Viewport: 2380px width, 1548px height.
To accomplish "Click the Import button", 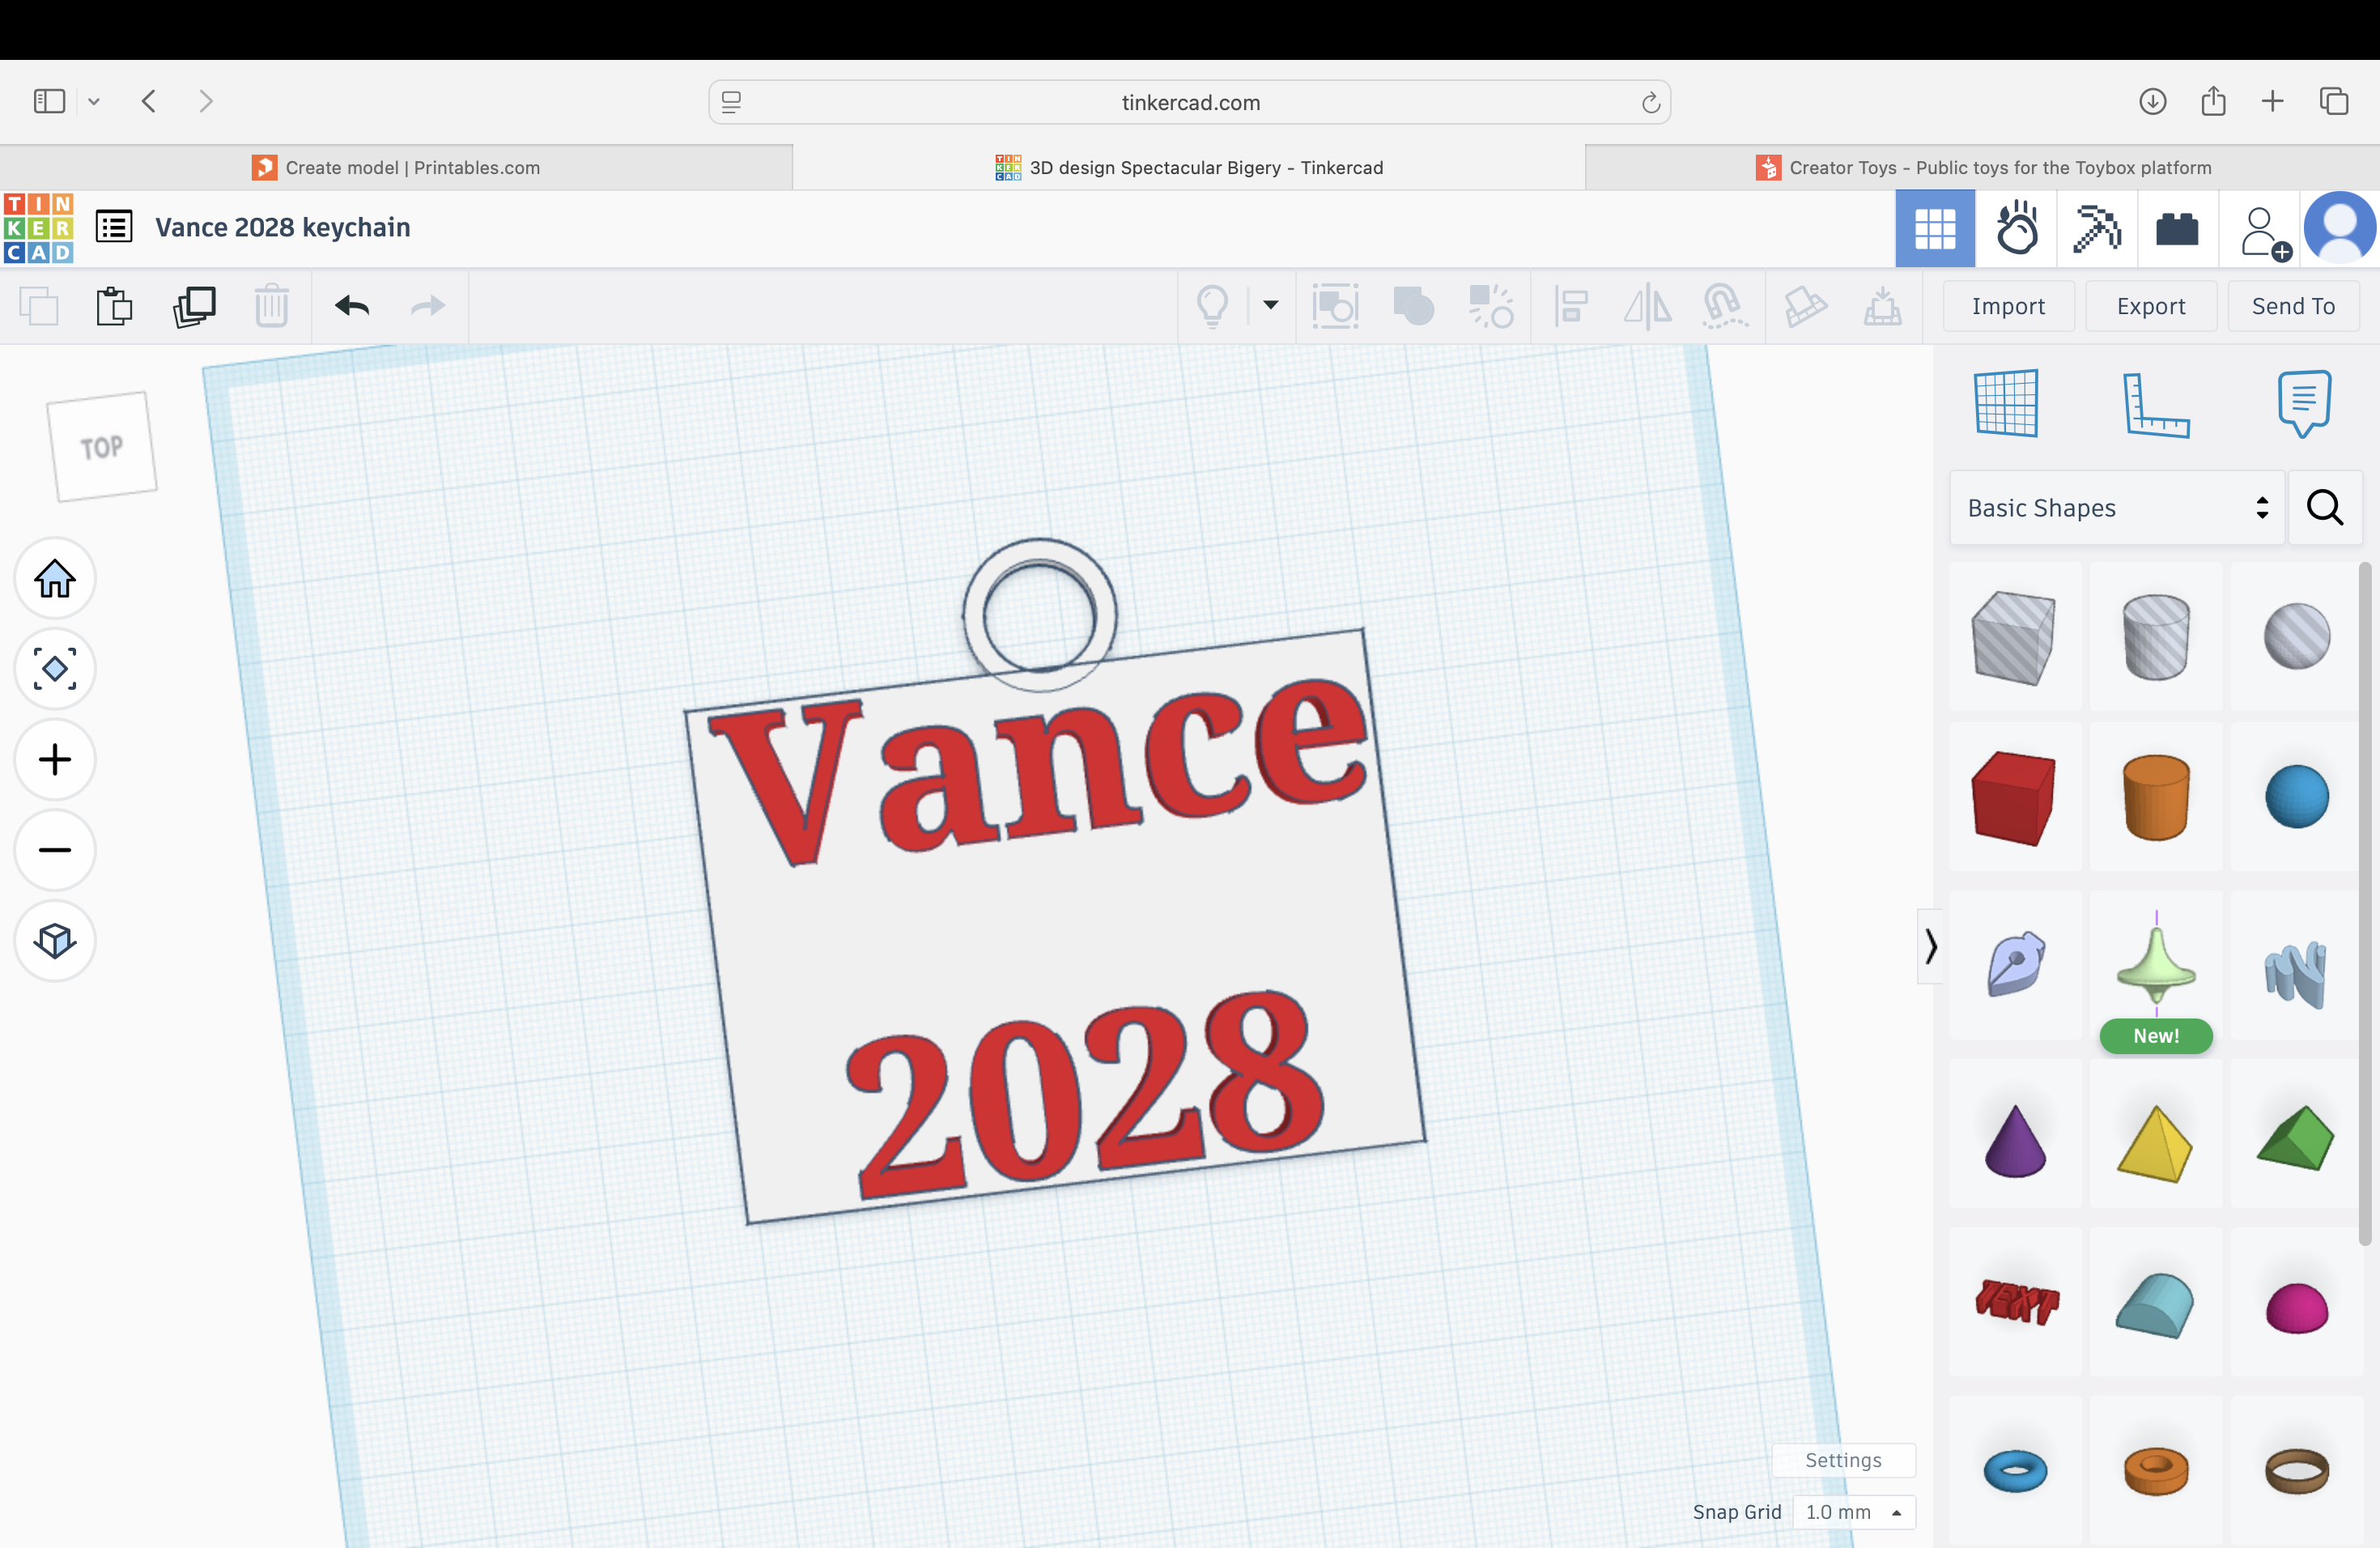I will tap(2008, 306).
